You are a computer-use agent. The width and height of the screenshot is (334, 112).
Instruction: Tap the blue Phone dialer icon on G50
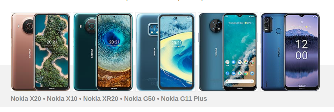[x=227, y=73]
